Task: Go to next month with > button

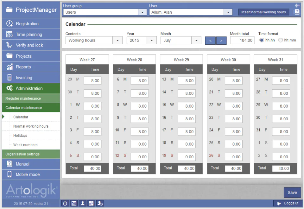Action: 221,41
